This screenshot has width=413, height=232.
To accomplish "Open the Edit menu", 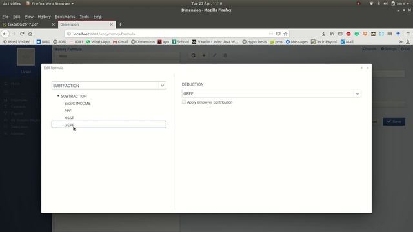I will tap(16, 17).
